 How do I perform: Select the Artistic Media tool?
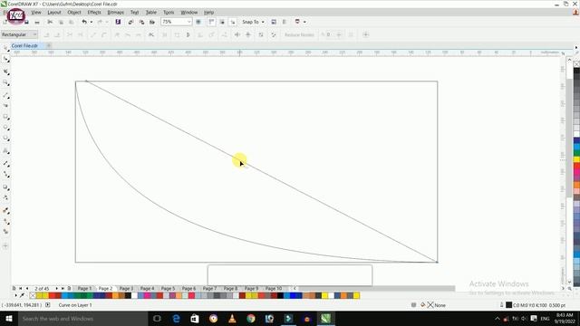[x=6, y=106]
